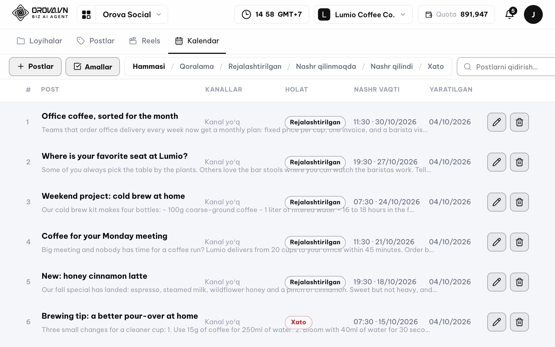Delete the 'Coffee for your Monday meeting' post
The image size is (555, 347).
tap(519, 242)
